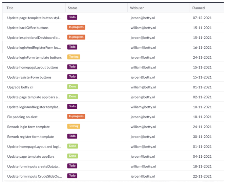
Task: Open 'Rework register form template' row
Action: tap(114, 137)
